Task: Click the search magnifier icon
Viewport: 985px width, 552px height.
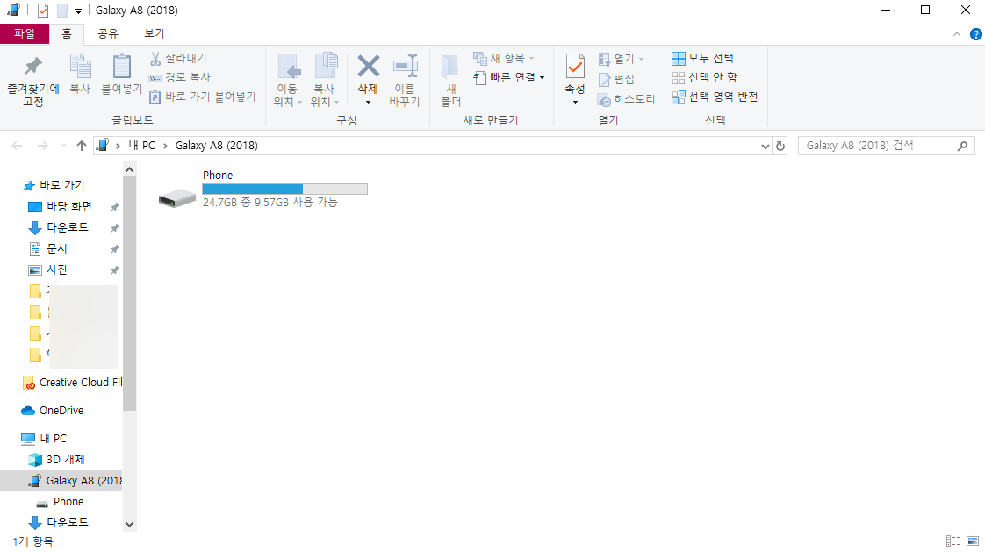Action: [962, 146]
